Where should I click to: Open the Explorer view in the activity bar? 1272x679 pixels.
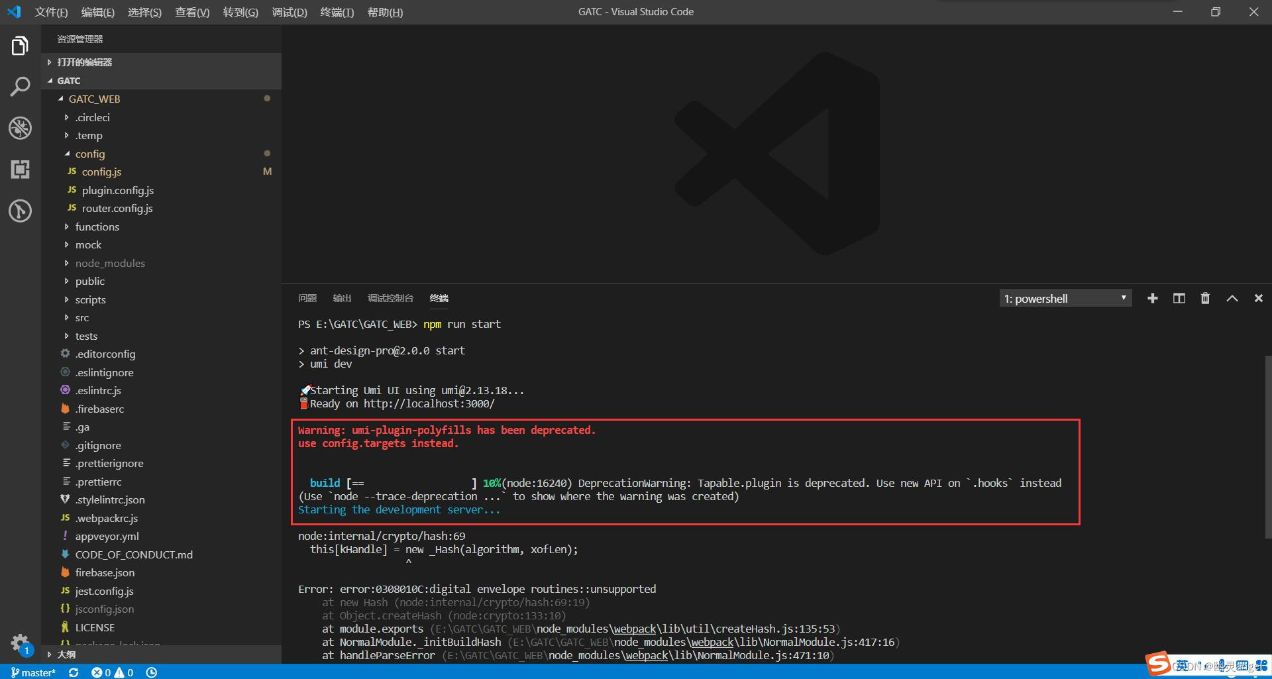coord(20,45)
